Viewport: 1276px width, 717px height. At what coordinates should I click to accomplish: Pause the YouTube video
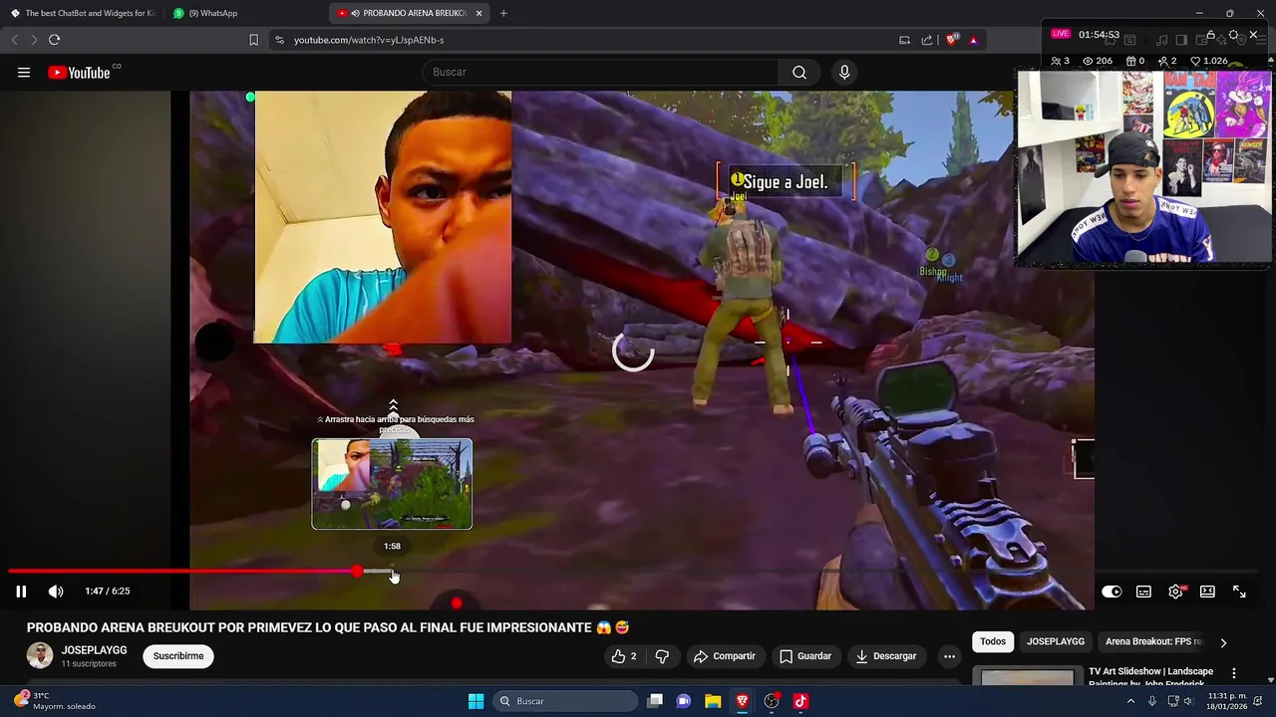(x=21, y=592)
